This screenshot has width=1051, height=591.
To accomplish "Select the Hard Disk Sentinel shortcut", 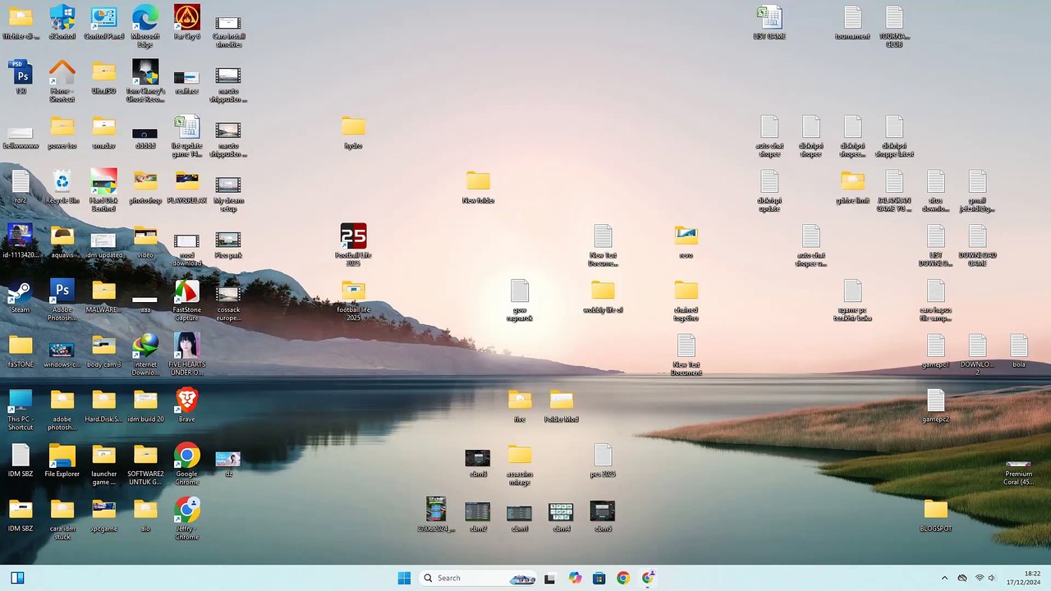I will click(104, 190).
